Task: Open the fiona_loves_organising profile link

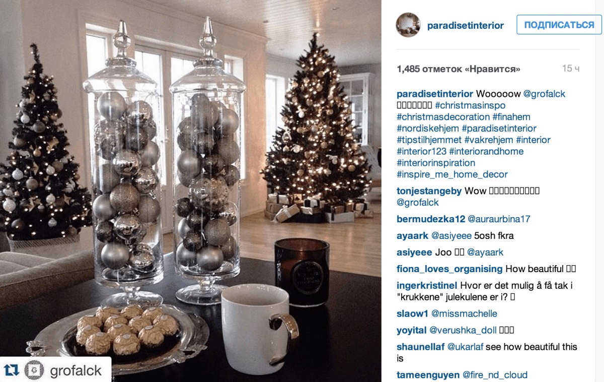Action: tap(449, 269)
